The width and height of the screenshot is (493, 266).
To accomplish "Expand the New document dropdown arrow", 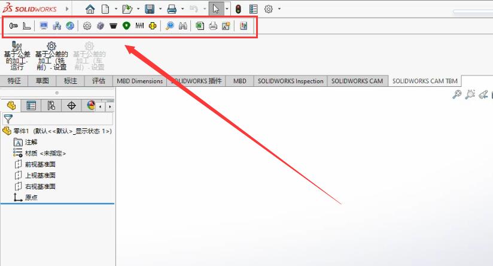I will point(115,9).
